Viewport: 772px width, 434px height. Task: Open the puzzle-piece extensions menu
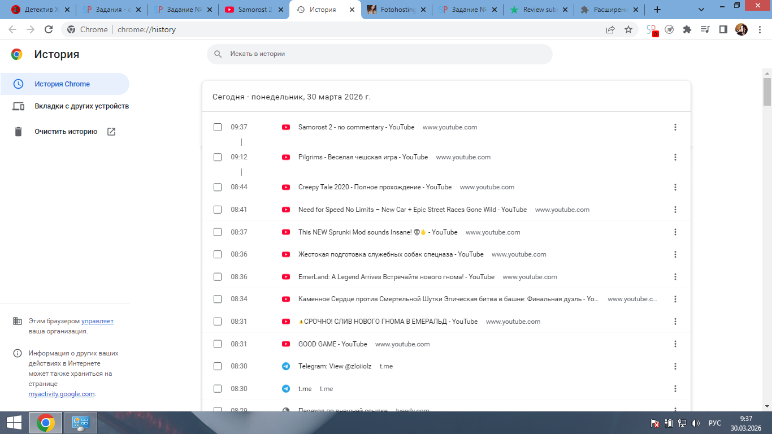687,29
